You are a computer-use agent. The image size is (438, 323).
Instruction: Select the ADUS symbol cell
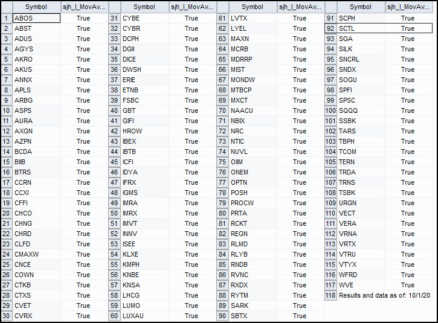pos(36,39)
